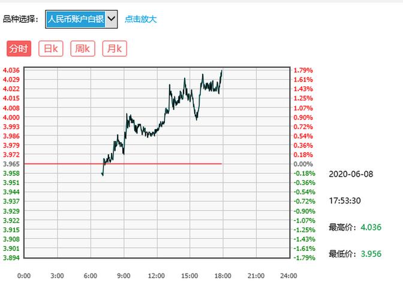Click the 18:00 time axis label
Image resolution: width=403 pixels, height=300 pixels.
point(222,276)
